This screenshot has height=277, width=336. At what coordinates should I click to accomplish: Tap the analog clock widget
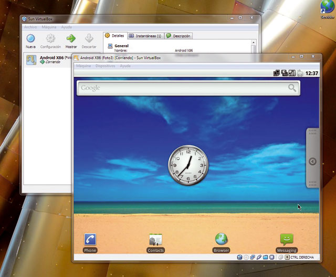(x=188, y=165)
